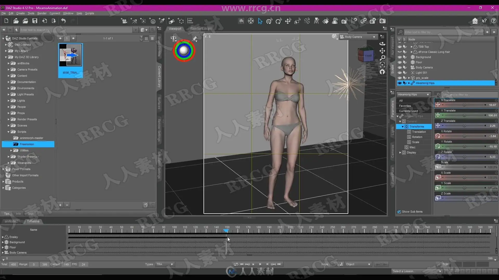Uncheck Show Sub Items checkbox
Viewport: 499px width, 280px height.
[399, 212]
